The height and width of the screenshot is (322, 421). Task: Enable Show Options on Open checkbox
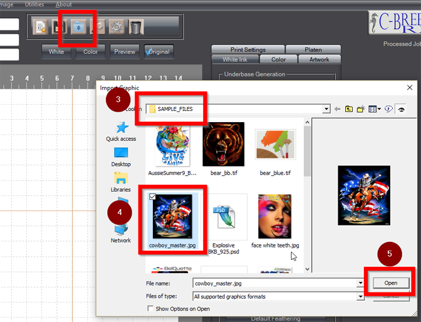pyautogui.click(x=150, y=308)
